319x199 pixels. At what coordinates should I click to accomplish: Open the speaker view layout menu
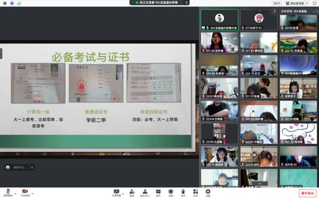[x=297, y=3]
